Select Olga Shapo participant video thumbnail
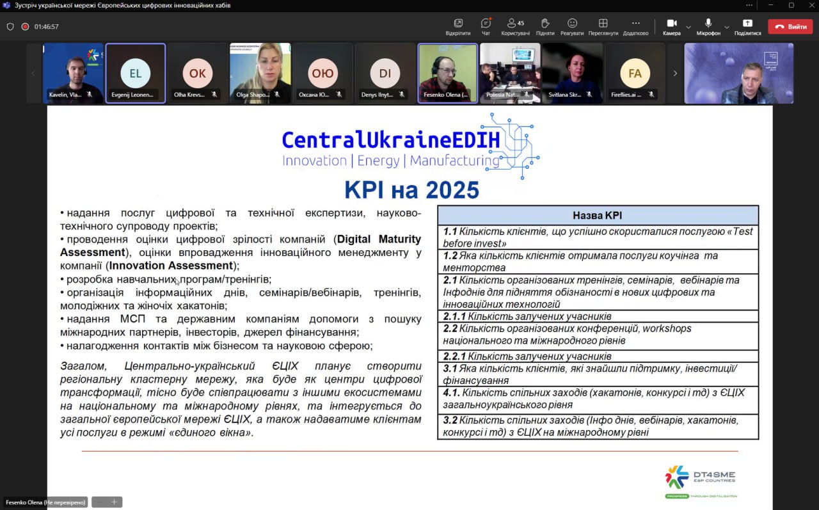Image resolution: width=819 pixels, height=510 pixels. click(x=260, y=73)
